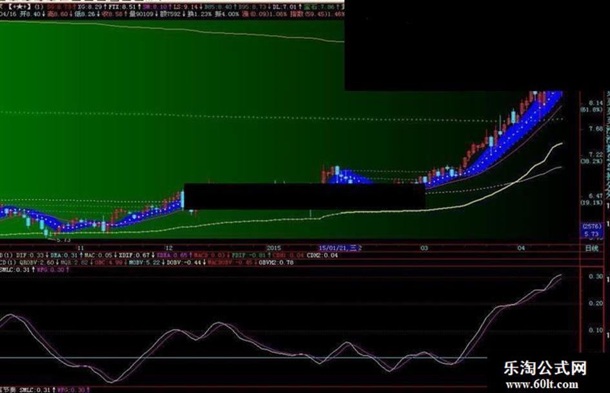Click the amplitude value 振4.00%
The width and height of the screenshot is (610, 393).
[x=227, y=14]
